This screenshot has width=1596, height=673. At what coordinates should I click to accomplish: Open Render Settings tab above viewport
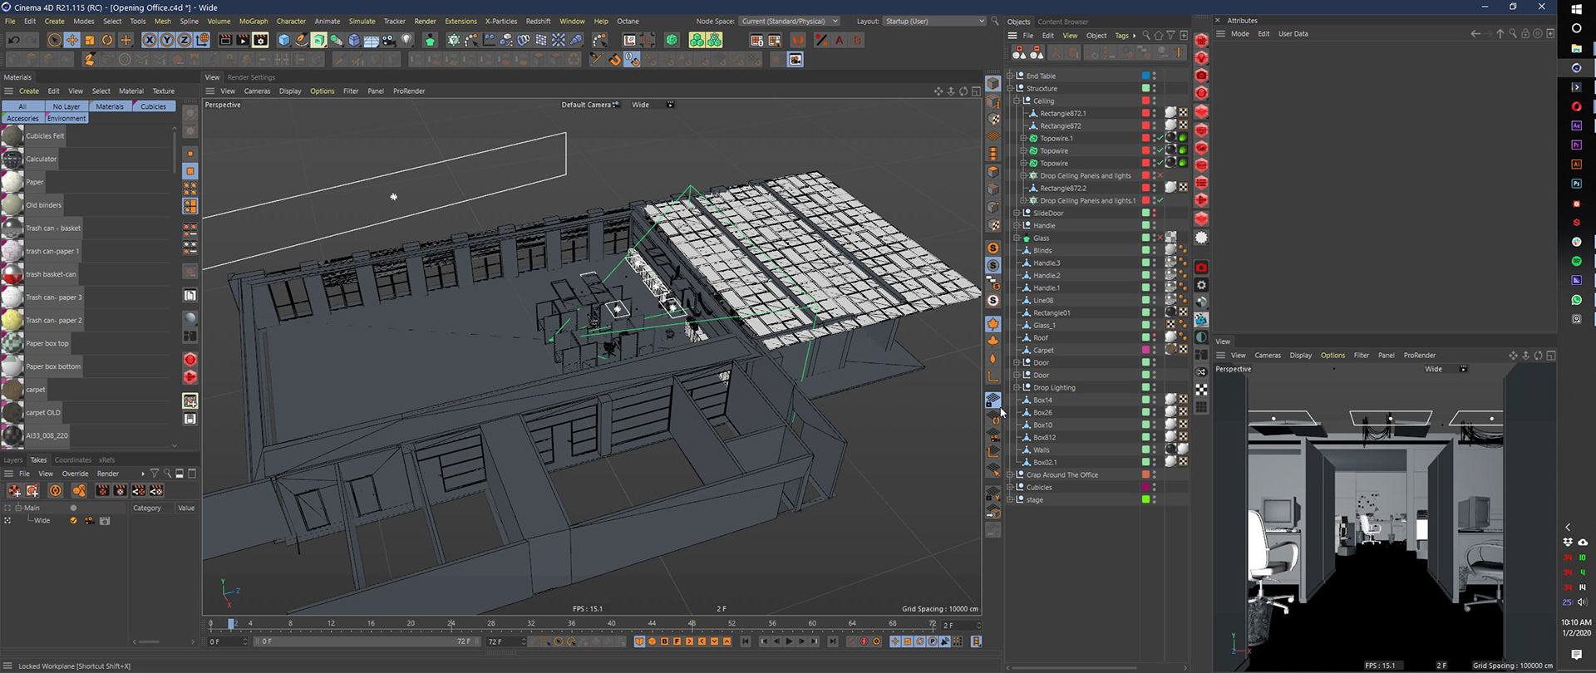click(251, 77)
